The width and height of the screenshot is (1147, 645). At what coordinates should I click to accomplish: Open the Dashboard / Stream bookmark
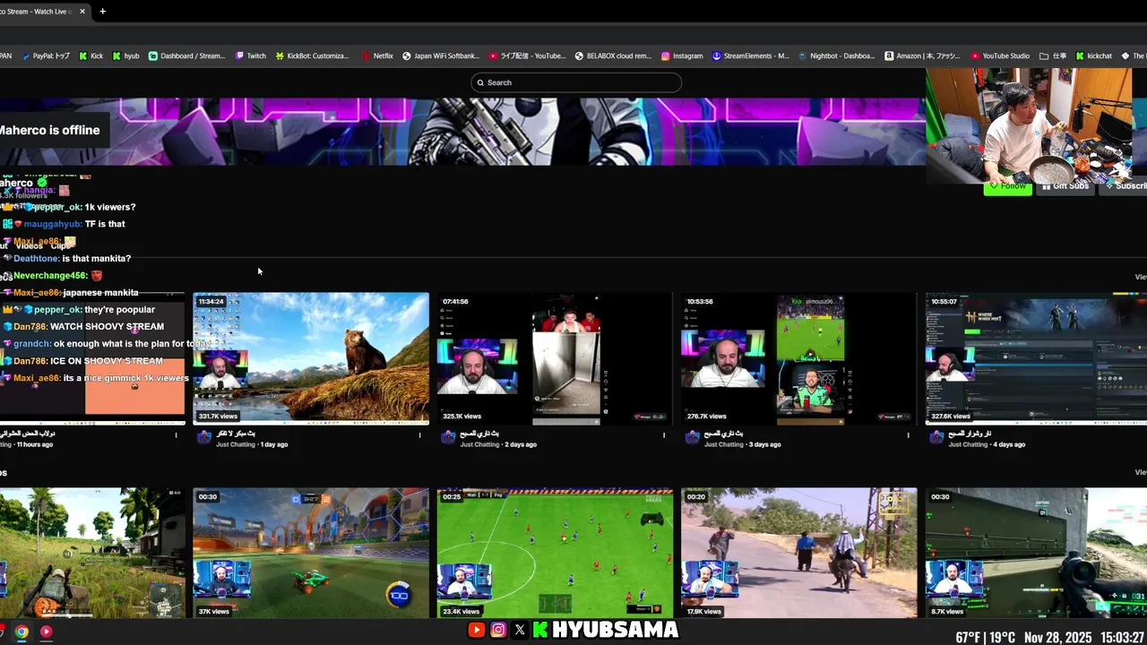(x=186, y=56)
